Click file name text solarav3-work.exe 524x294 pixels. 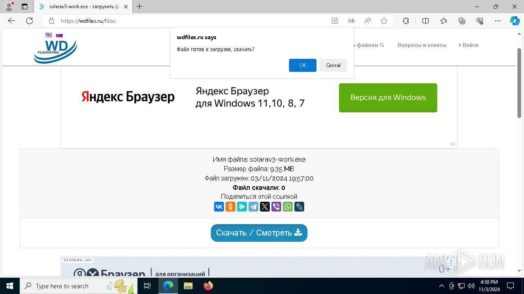[278, 160]
